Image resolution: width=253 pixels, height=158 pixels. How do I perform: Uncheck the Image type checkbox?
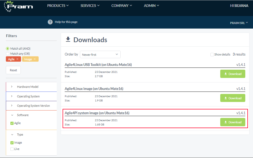(12, 143)
